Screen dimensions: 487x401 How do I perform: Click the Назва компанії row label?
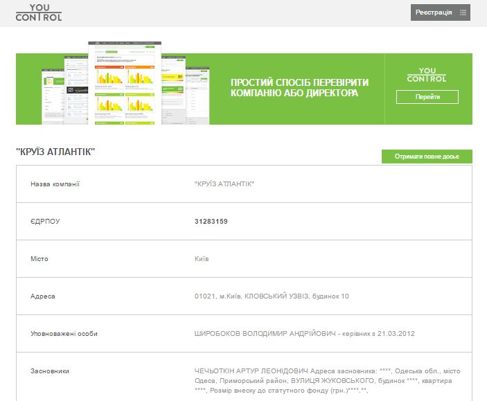(55, 184)
